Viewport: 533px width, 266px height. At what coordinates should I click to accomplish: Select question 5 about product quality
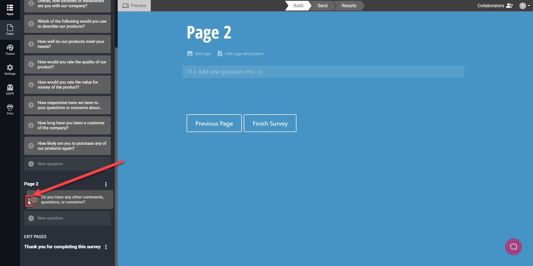coord(67,64)
